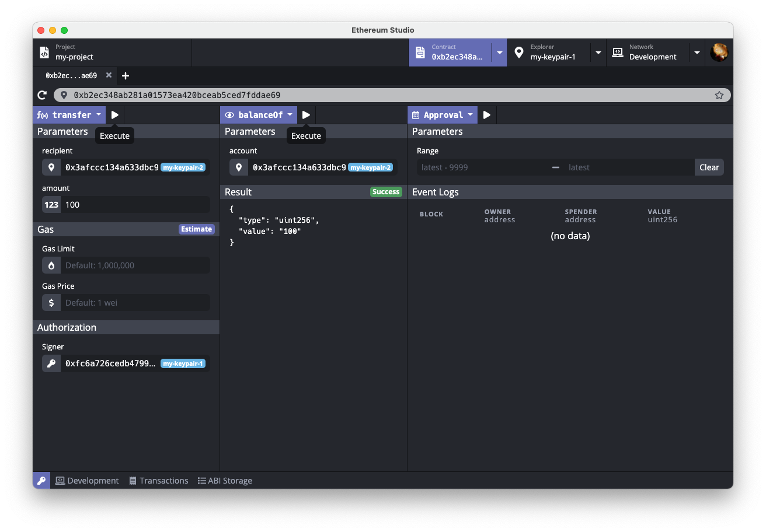Screen dimensions: 766x532
Task: Execute the balanceOf function
Action: [x=306, y=115]
